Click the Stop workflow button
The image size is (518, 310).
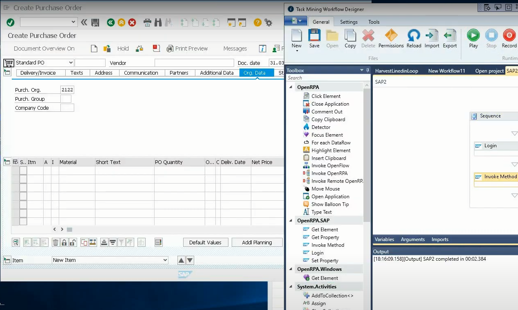pyautogui.click(x=491, y=39)
